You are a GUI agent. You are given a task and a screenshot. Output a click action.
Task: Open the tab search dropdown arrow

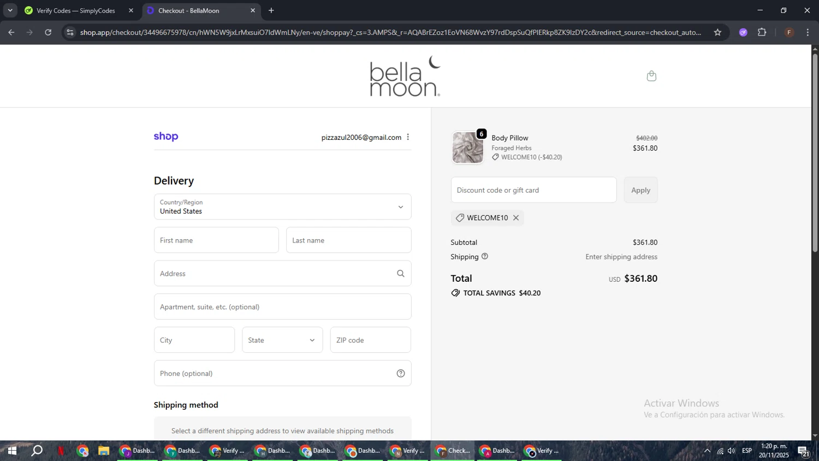click(10, 10)
